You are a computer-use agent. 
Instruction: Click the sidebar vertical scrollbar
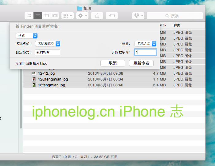point(21,99)
